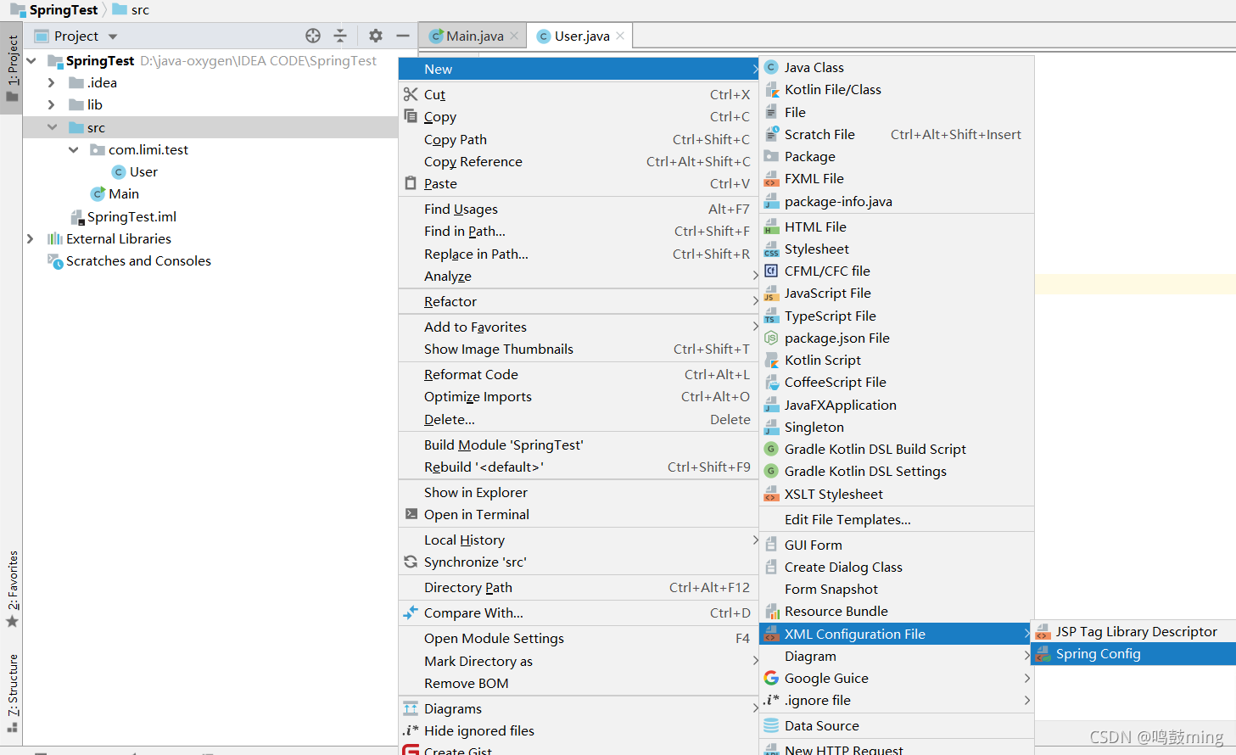
Task: Select Copy Path from context menu
Action: click(x=579, y=139)
